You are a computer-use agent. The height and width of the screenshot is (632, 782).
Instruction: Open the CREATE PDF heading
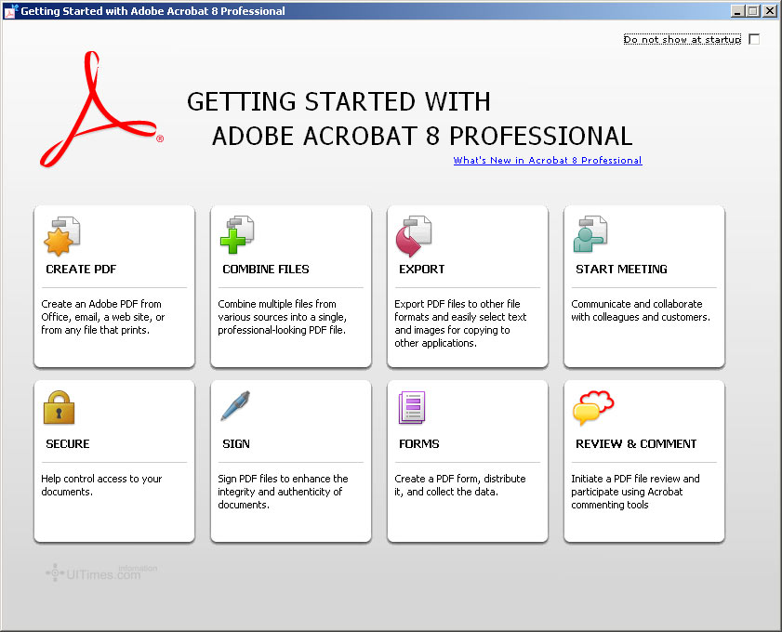81,270
